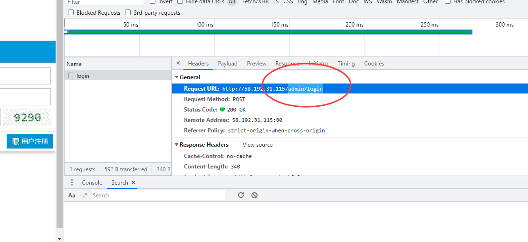Click the page scrollbar down arrow
528x242 pixels.
(59, 238)
